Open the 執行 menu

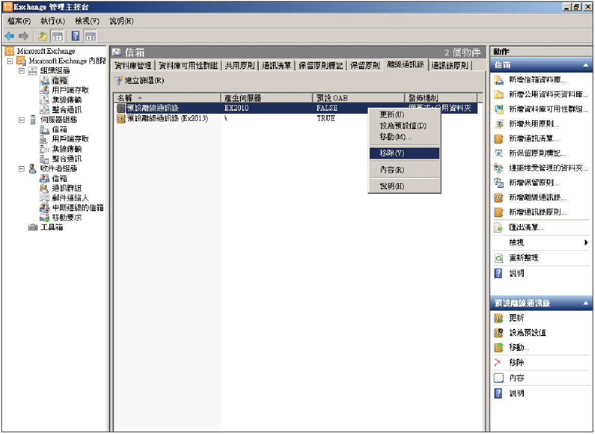[53, 21]
